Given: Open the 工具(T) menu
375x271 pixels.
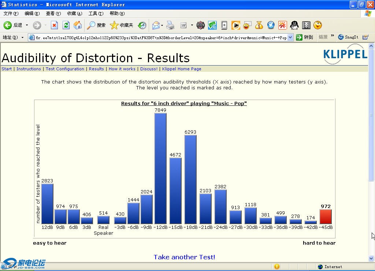Looking at the screenshot, I should pos(96,14).
